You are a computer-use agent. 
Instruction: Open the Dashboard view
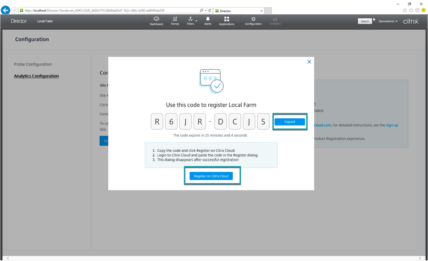coord(156,21)
